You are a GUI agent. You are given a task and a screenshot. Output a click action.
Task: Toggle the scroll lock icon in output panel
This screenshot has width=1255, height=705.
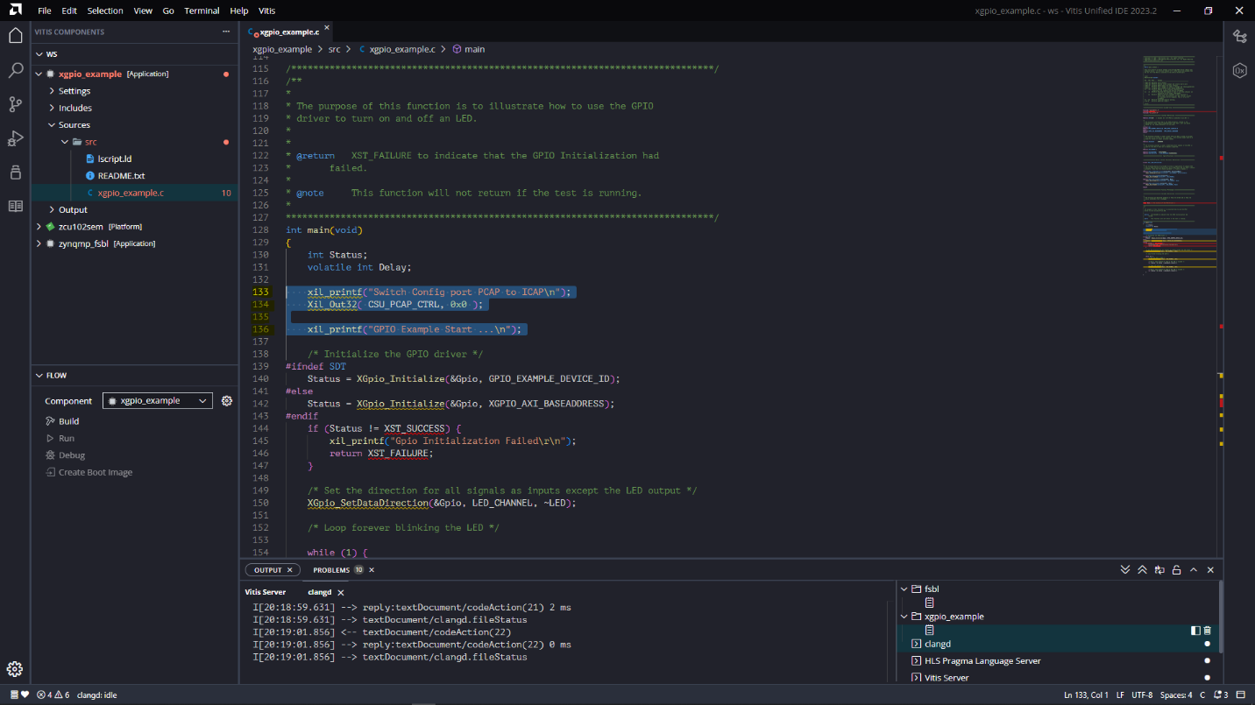(1177, 570)
